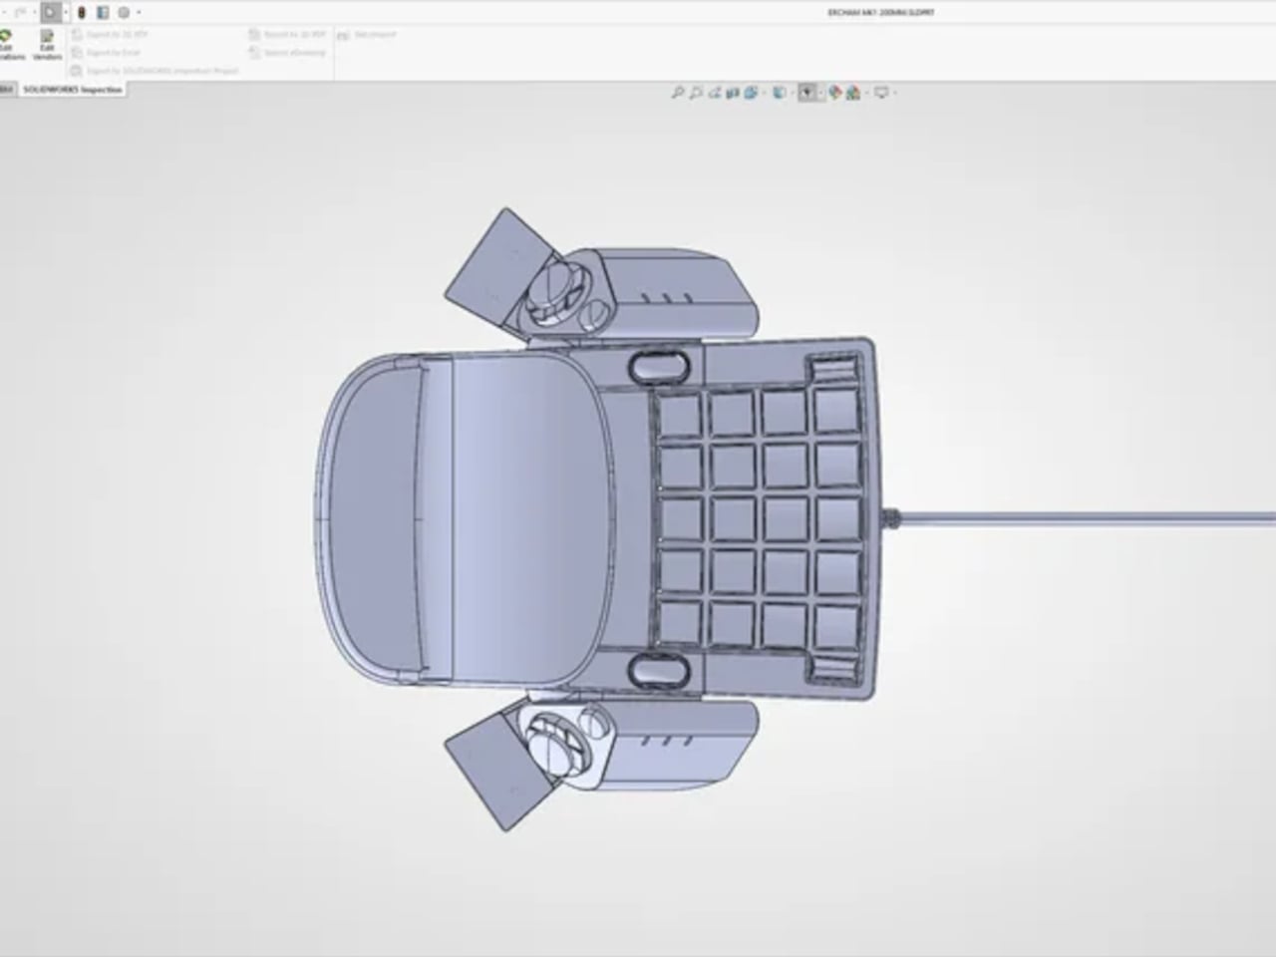Open the View Settings monitor icon
This screenshot has width=1276, height=957.
pyautogui.click(x=880, y=93)
